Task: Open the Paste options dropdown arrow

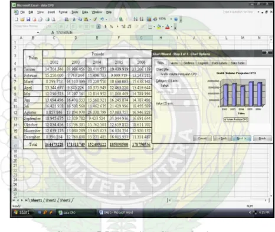Action: tap(90, 19)
